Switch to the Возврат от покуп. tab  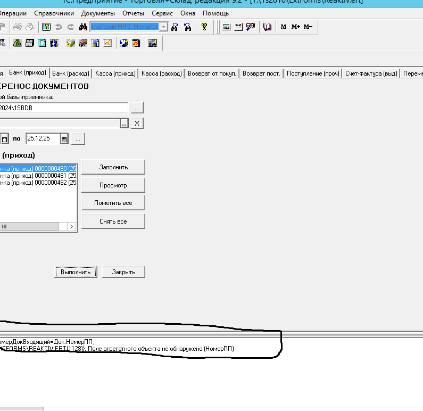point(212,73)
